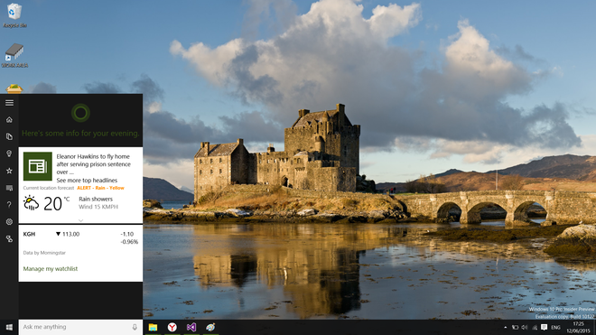Click See more top headlines
The image size is (596, 335).
pyautogui.click(x=87, y=181)
